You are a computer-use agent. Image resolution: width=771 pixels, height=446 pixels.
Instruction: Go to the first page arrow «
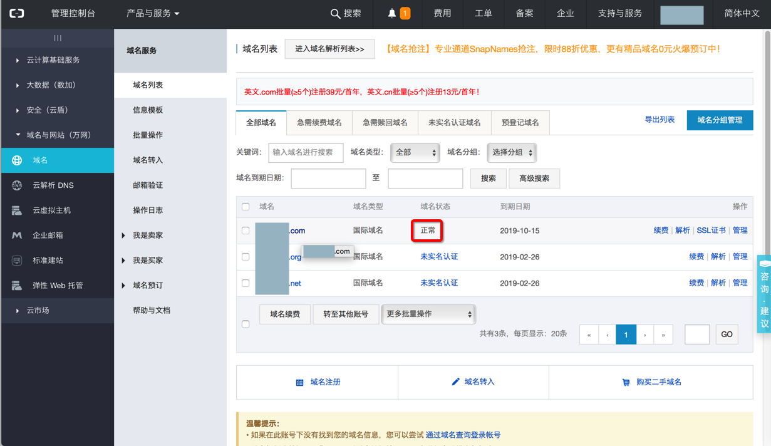589,334
